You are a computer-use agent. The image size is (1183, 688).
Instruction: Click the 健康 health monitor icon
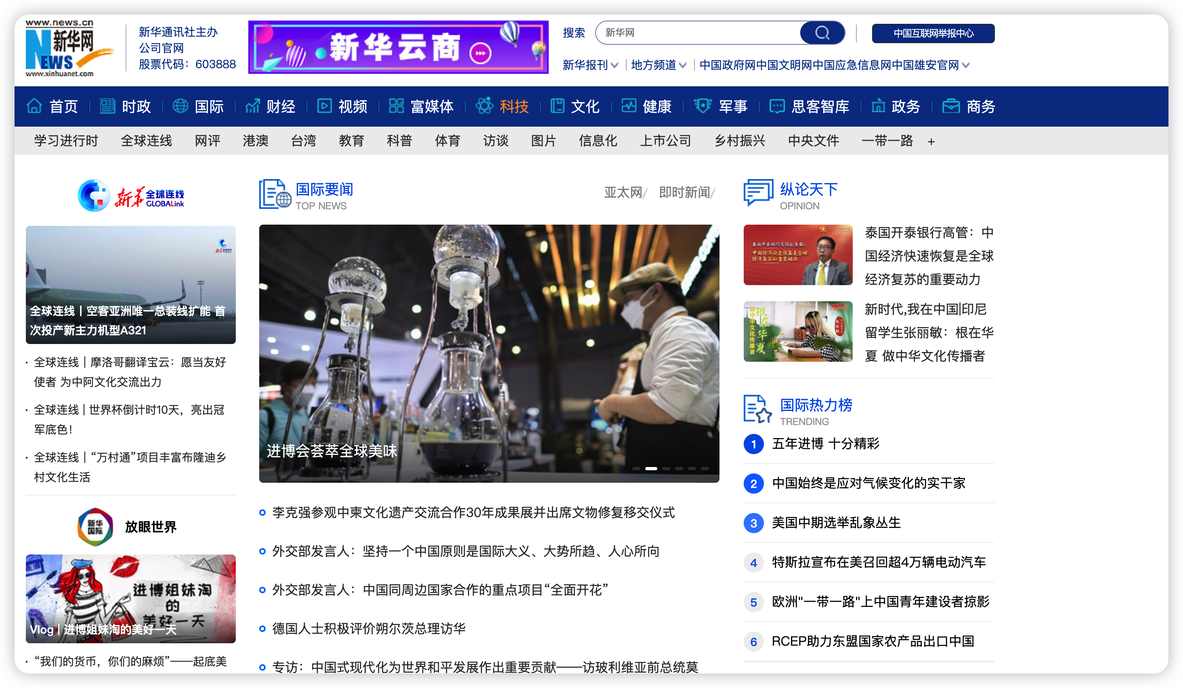point(629,106)
